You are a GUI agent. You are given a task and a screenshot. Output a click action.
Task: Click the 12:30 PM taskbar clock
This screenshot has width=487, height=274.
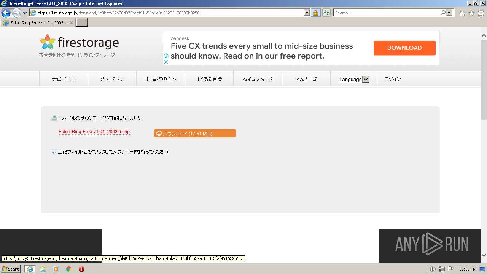coord(468,269)
